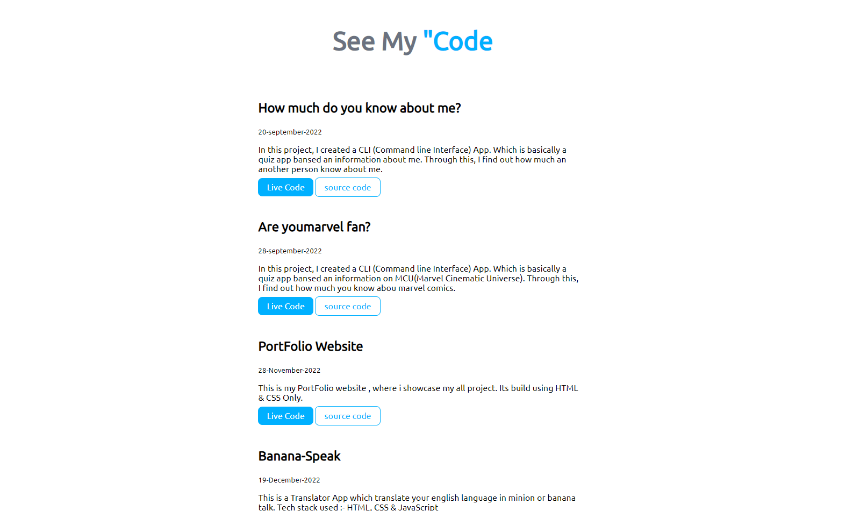The width and height of the screenshot is (860, 511).
Task: Select the heading "How much do you know about me?"
Action: (359, 108)
